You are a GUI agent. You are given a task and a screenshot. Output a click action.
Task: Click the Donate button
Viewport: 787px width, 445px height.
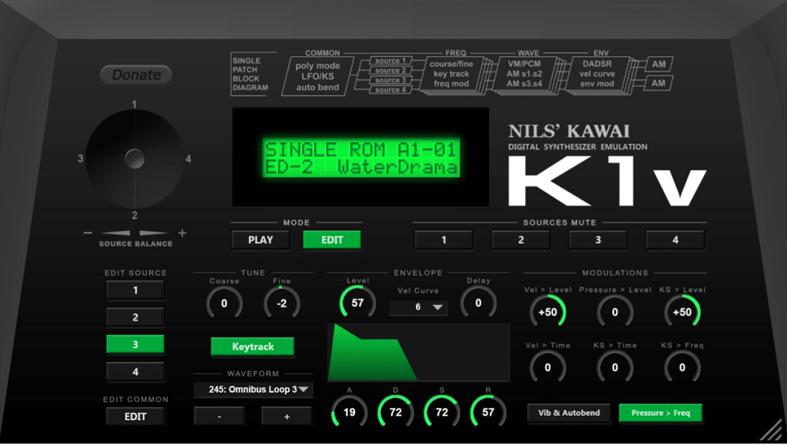click(x=136, y=75)
